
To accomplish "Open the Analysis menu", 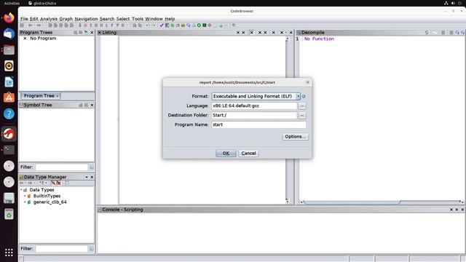I will pyautogui.click(x=49, y=19).
